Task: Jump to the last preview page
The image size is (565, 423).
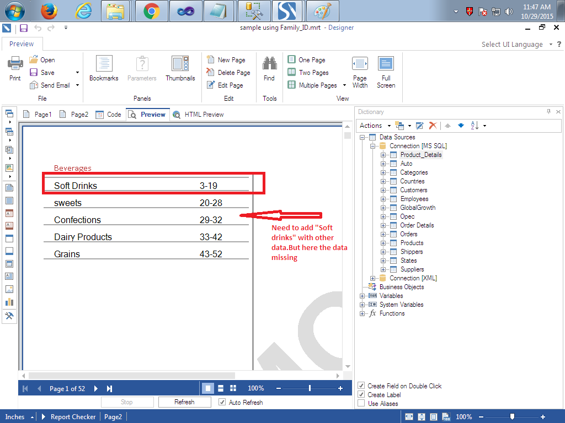Action: pos(110,388)
